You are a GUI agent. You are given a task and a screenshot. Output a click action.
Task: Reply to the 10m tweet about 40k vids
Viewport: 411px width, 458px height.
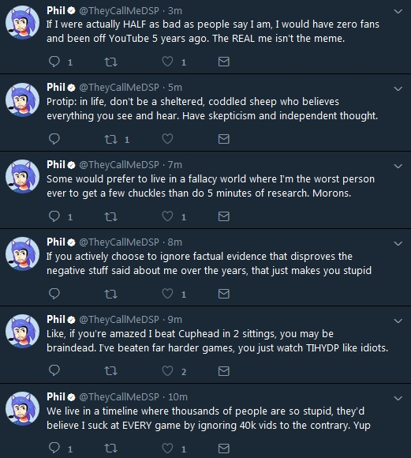click(x=54, y=448)
